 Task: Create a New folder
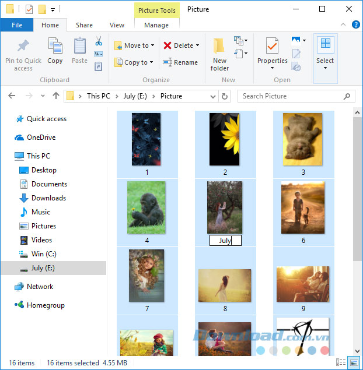pos(219,54)
